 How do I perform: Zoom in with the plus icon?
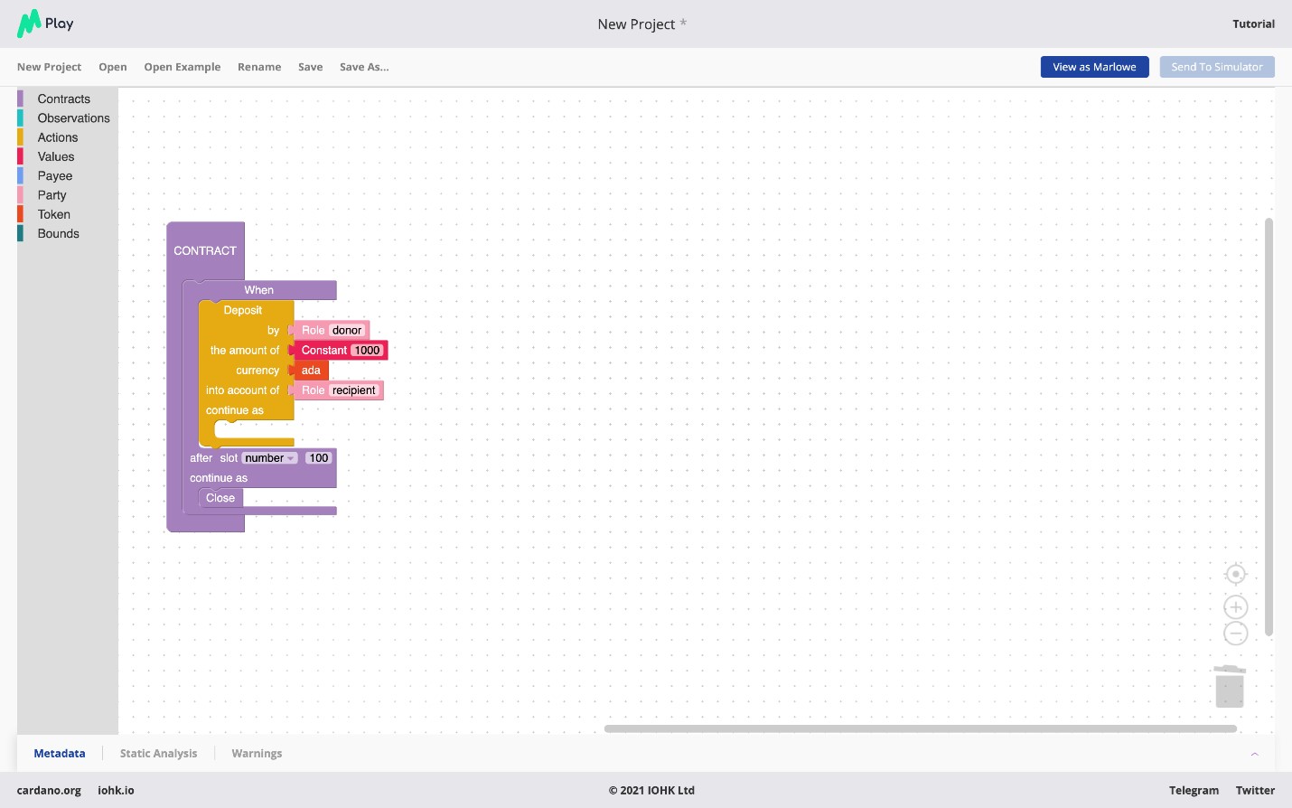1235,607
